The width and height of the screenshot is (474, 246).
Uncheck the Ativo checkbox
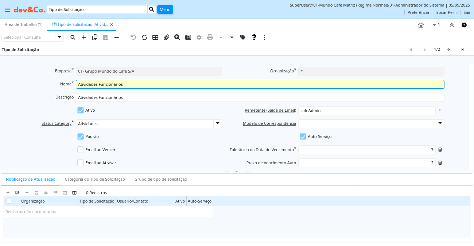[81, 110]
